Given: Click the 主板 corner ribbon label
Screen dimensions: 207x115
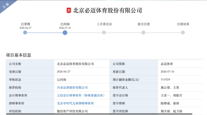Looking at the screenshot, I should pos(6,5).
